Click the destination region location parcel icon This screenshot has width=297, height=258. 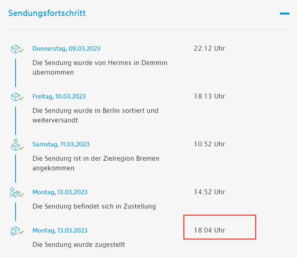point(16,145)
